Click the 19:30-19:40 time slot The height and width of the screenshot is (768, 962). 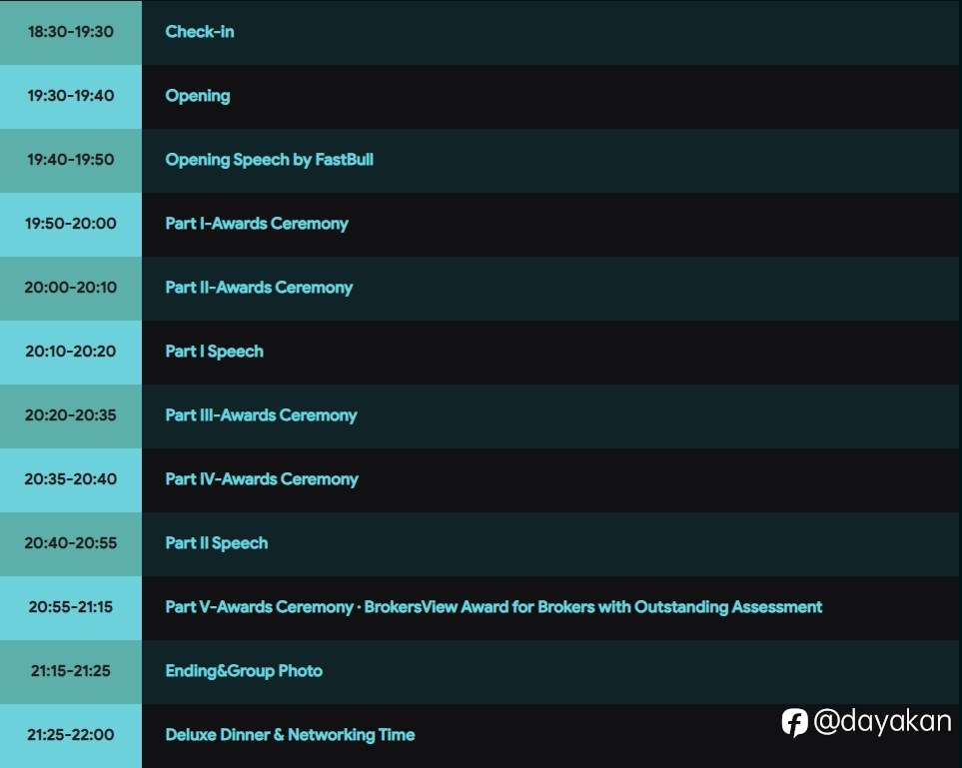pyautogui.click(x=71, y=96)
